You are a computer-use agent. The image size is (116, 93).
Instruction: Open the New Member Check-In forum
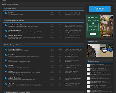[x=15, y=25]
